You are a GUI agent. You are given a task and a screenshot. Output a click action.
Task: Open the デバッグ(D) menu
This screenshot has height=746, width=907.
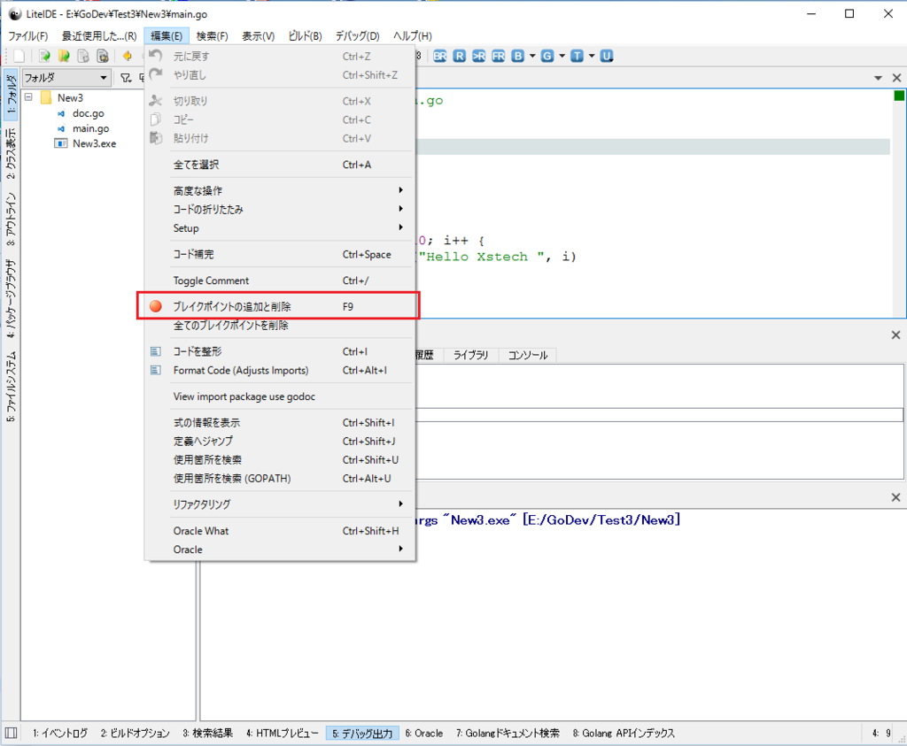[x=358, y=35]
